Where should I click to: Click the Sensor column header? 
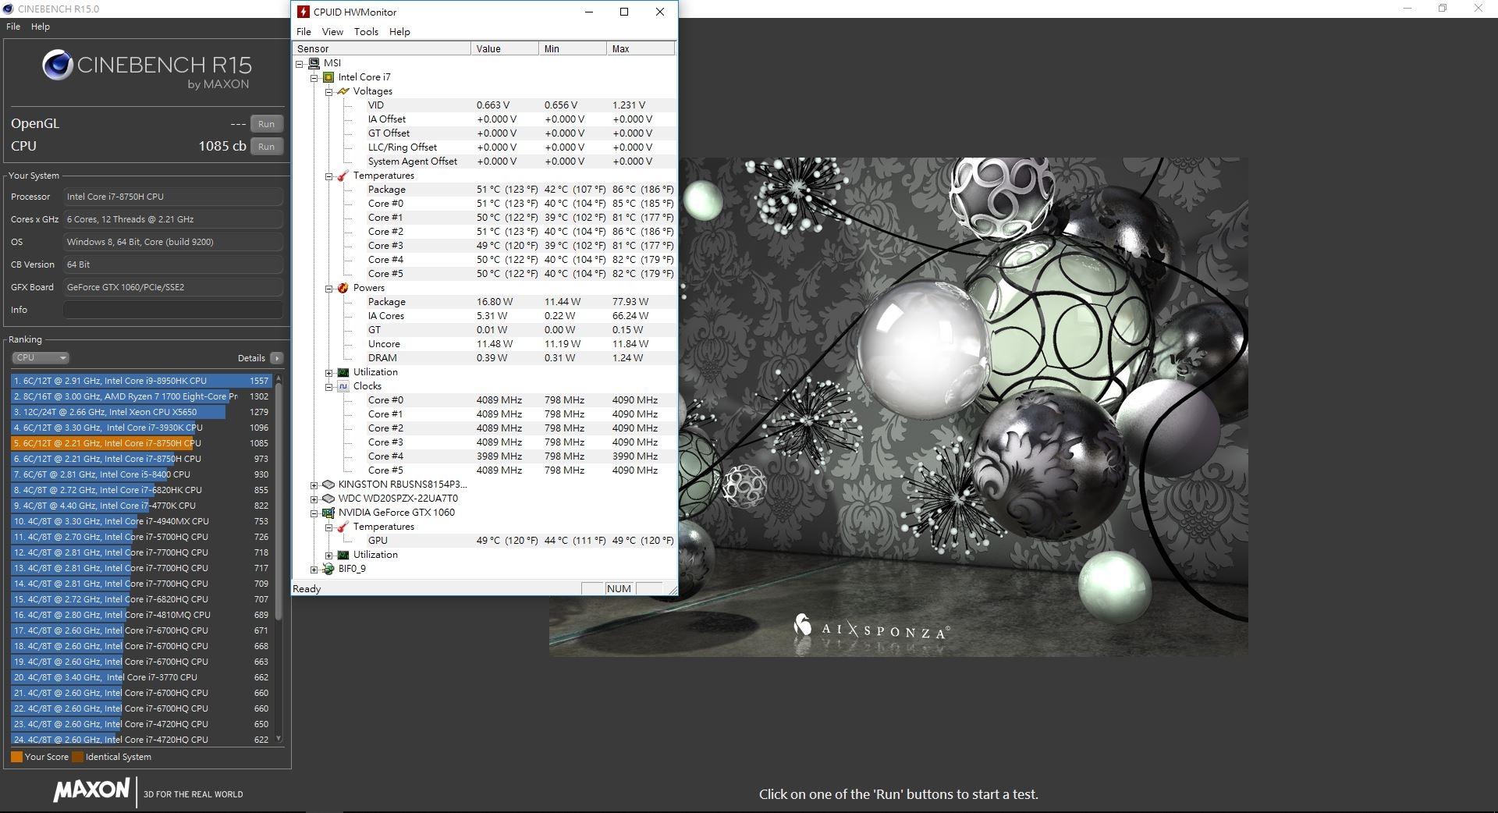[382, 48]
